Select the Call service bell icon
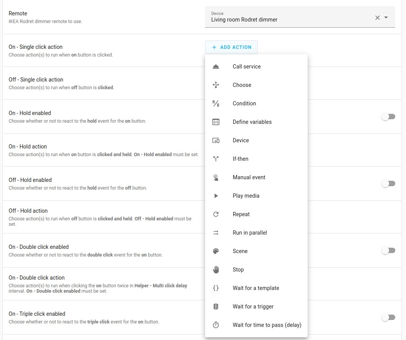 (216, 66)
